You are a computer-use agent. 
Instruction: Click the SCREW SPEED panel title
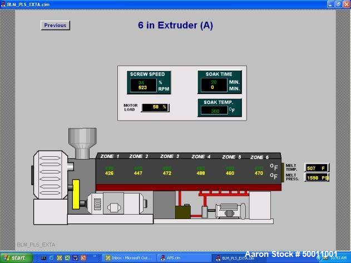[147, 74]
